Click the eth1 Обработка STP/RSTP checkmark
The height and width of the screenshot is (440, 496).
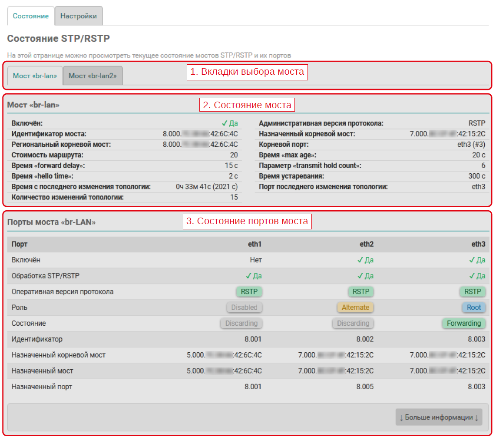(x=248, y=276)
